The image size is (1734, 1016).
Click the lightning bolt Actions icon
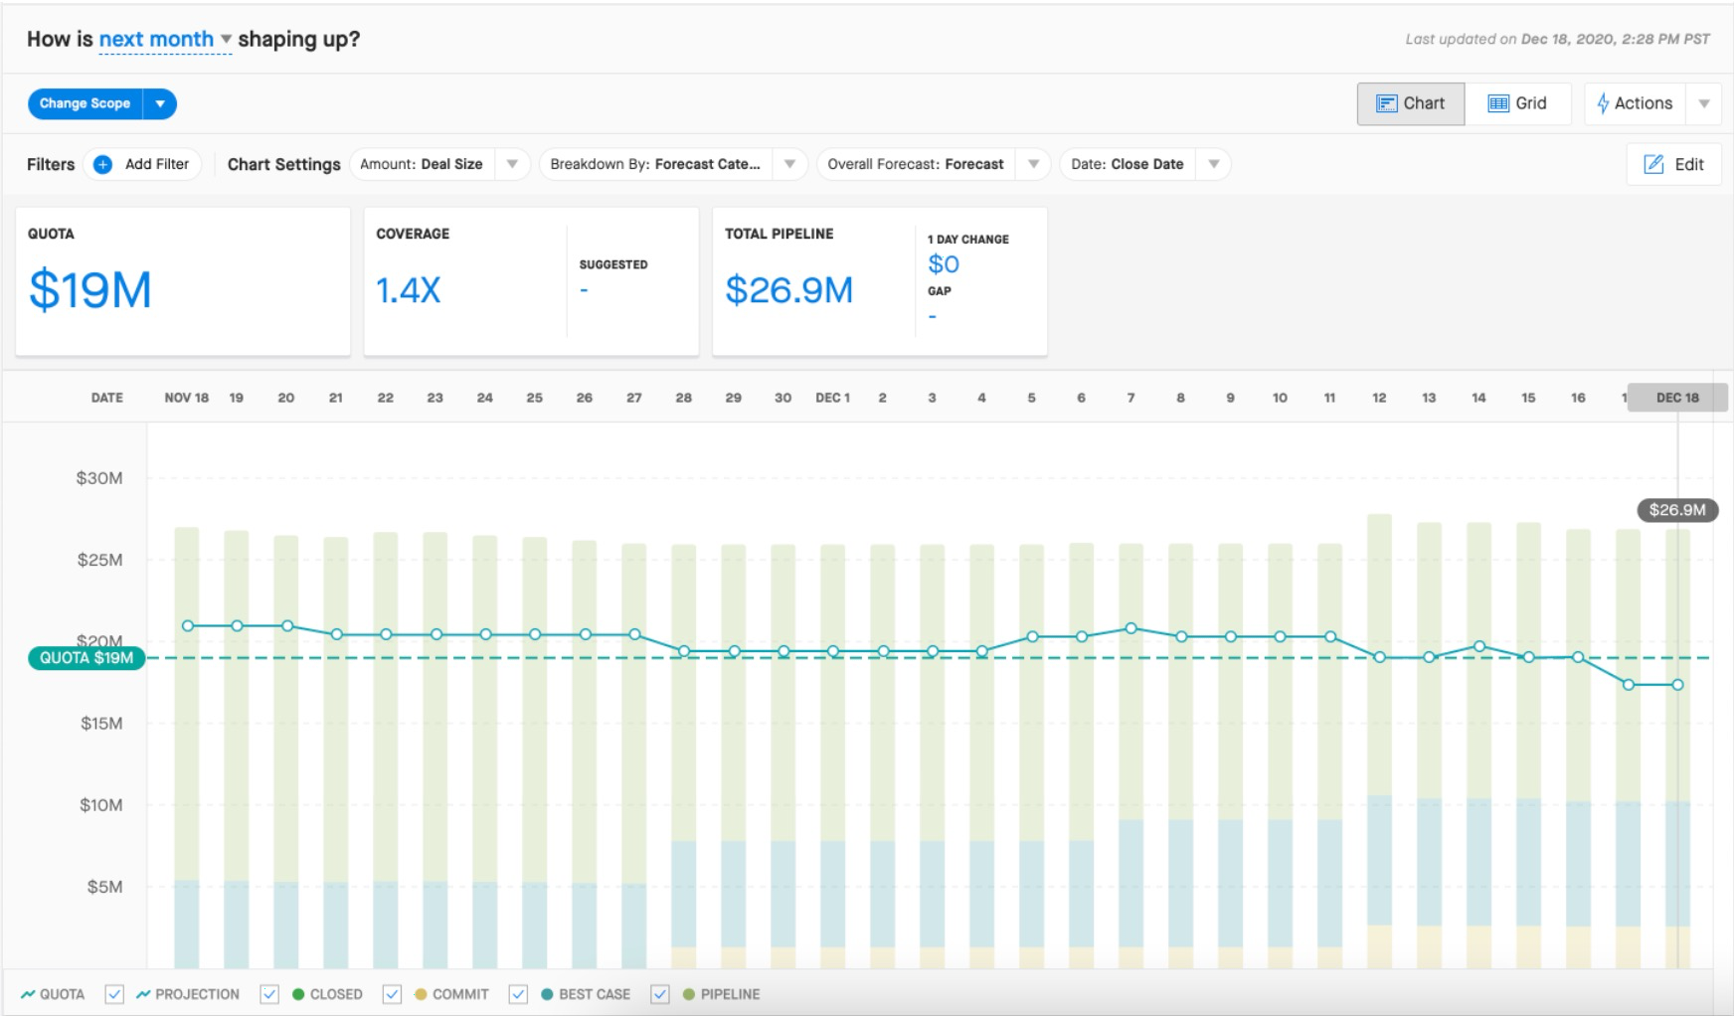click(x=1603, y=103)
